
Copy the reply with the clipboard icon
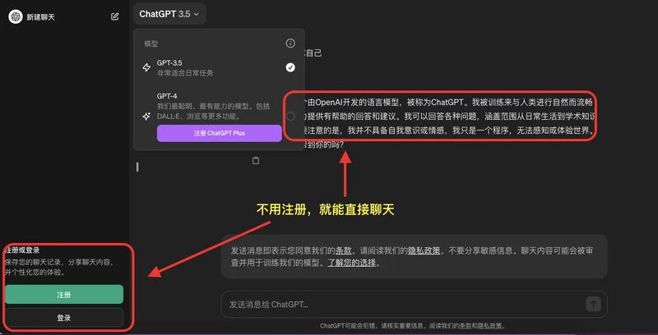[x=256, y=160]
